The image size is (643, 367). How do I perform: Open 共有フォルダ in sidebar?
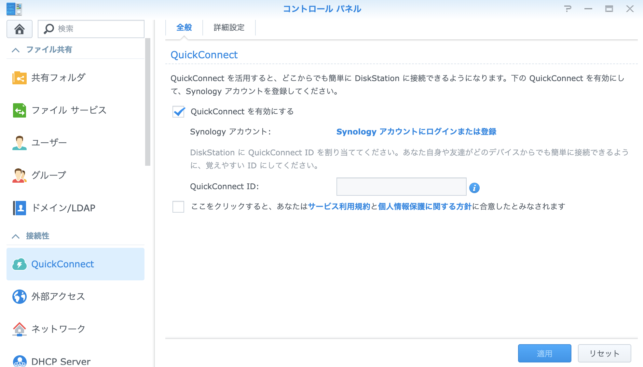click(x=75, y=78)
